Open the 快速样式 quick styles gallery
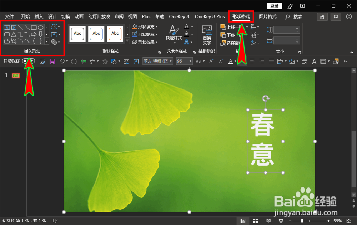 [174, 34]
